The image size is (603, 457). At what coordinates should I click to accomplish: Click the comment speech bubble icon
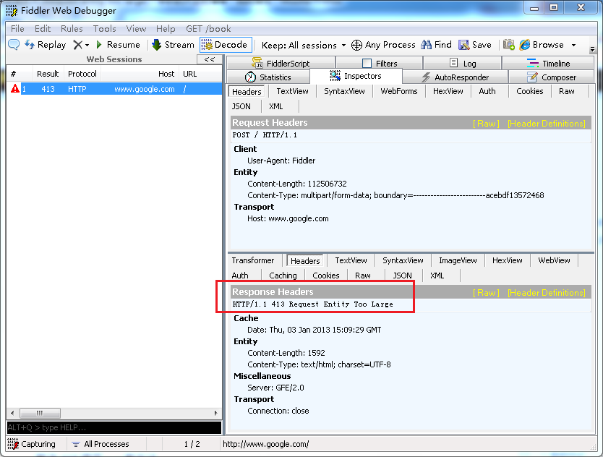[x=14, y=45]
